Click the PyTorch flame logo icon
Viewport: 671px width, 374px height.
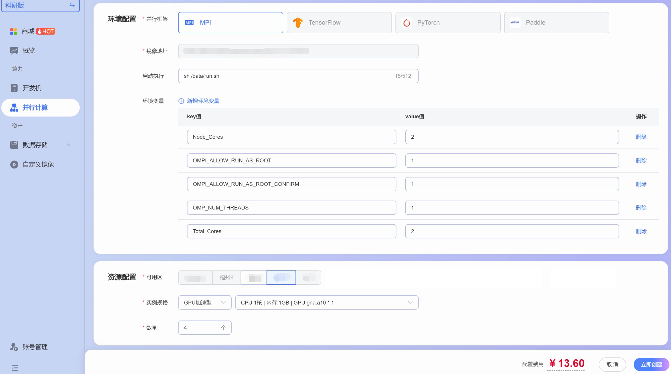point(407,23)
